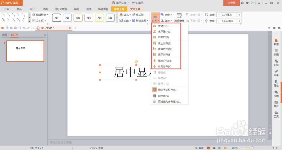Decrease shape height with minus button

coord(219,15)
